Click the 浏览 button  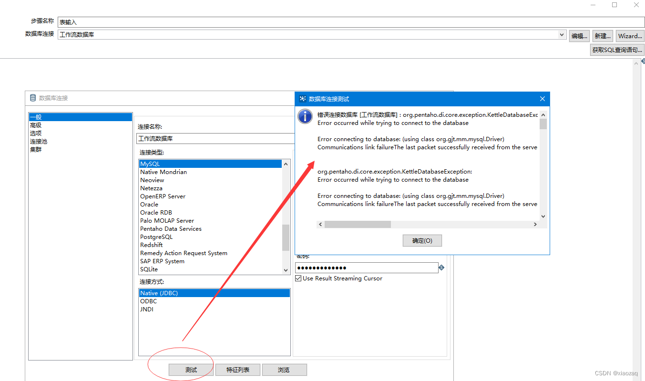tap(284, 370)
